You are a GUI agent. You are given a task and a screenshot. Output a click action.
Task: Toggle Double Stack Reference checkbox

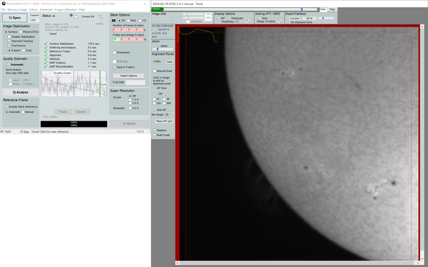(x=6, y=107)
